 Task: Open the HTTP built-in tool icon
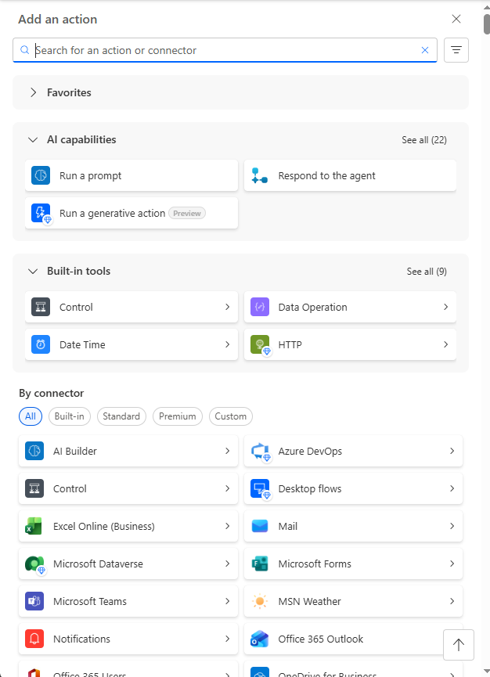pos(259,344)
